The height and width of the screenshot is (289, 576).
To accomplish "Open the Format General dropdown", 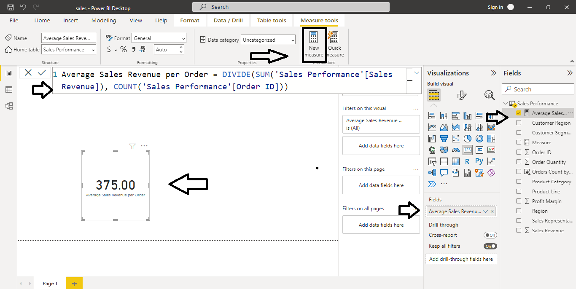I will [159, 38].
